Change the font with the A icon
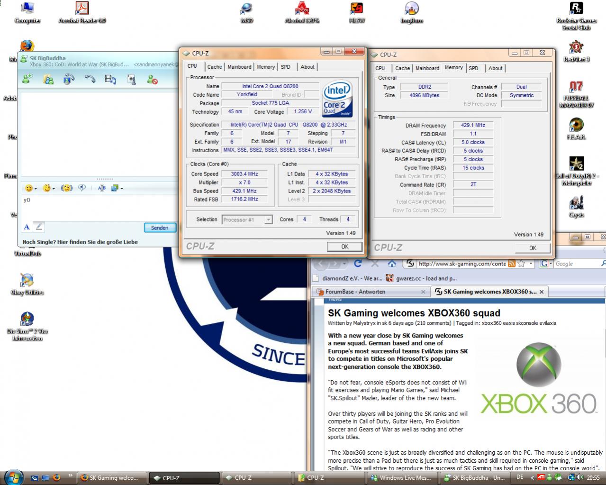The height and width of the screenshot is (485, 606). point(27,227)
